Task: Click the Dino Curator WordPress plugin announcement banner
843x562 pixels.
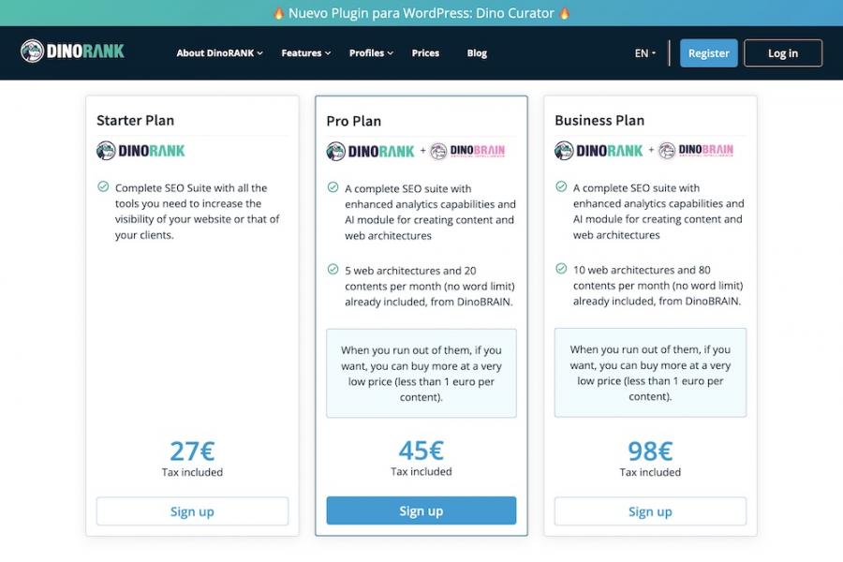Action: [421, 13]
